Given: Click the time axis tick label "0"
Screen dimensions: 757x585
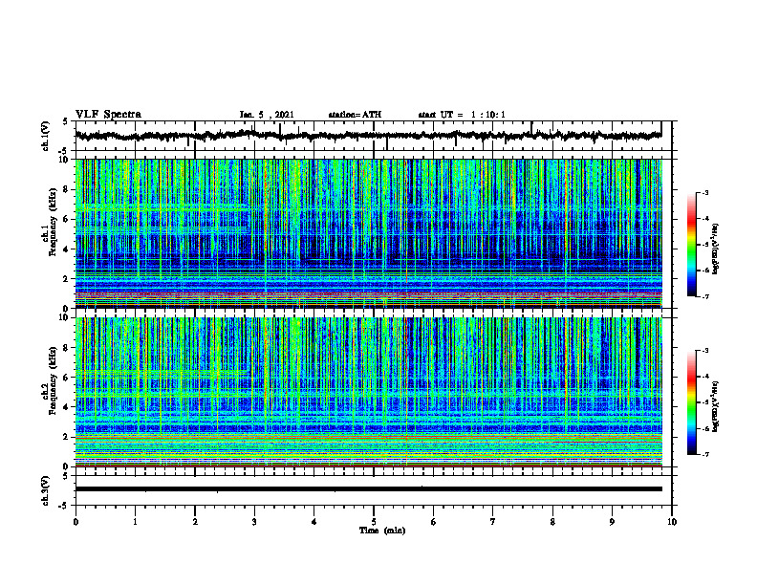Looking at the screenshot, I should click(x=76, y=522).
